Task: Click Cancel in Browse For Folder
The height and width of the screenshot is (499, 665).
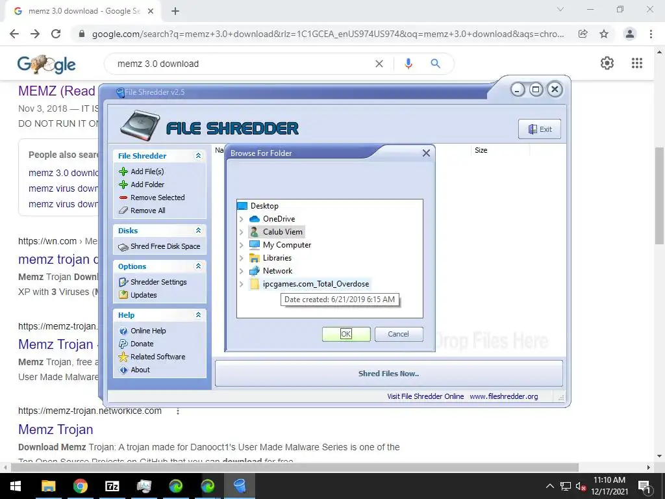Action: [x=399, y=334]
